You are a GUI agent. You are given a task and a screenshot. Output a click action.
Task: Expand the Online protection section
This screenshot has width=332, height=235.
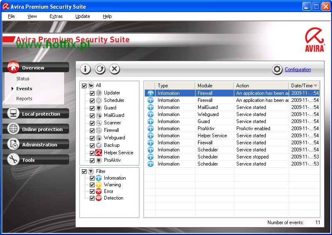click(x=42, y=129)
